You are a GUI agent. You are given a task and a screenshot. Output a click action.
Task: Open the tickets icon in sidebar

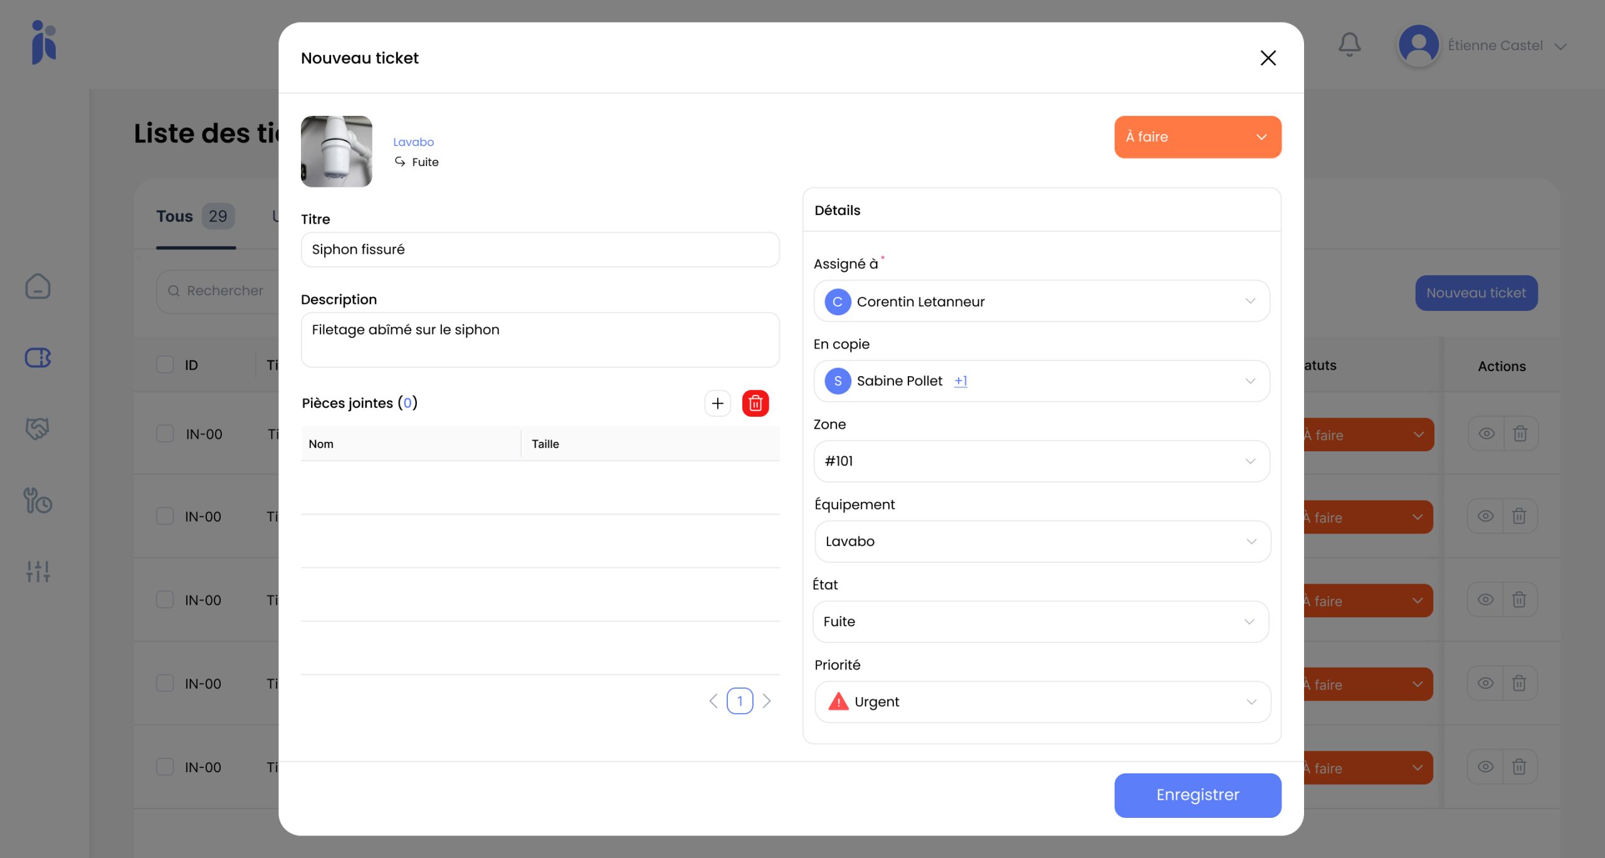[38, 358]
